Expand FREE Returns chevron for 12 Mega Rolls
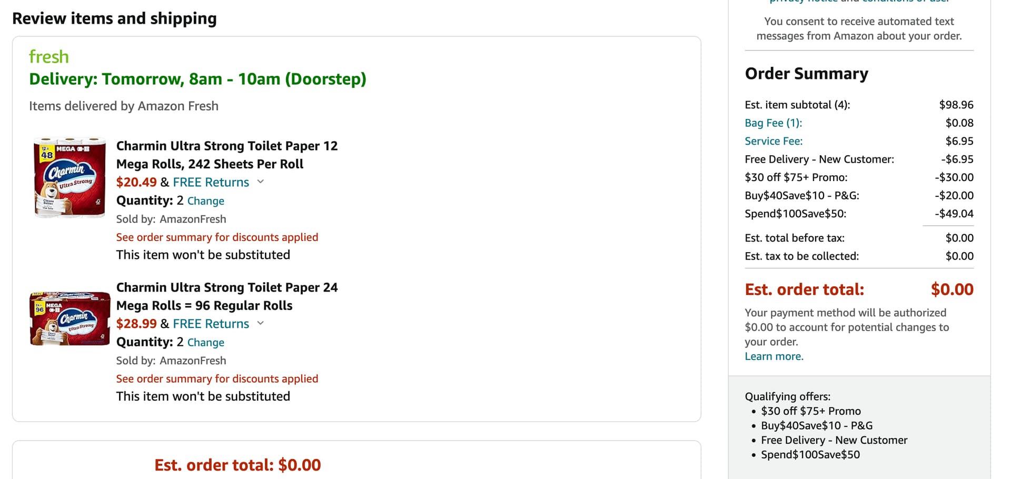This screenshot has height=479, width=1011. tap(260, 182)
